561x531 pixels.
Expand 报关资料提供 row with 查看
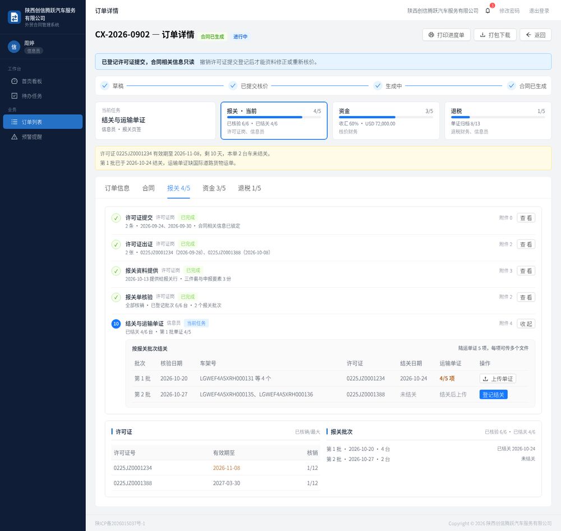526,271
